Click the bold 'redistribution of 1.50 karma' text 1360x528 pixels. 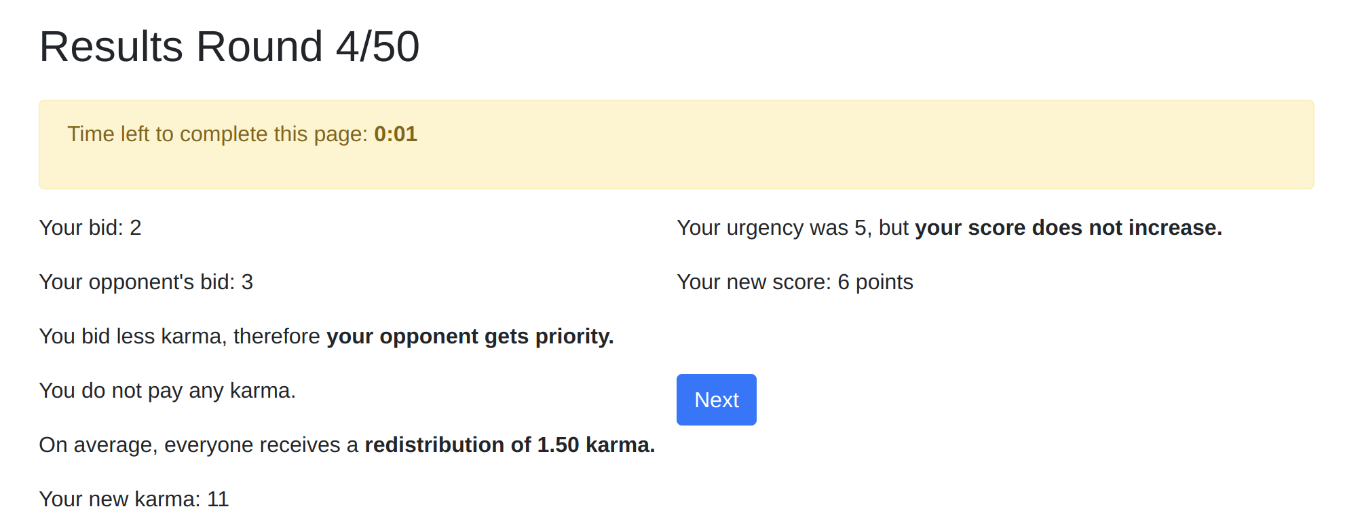point(510,445)
